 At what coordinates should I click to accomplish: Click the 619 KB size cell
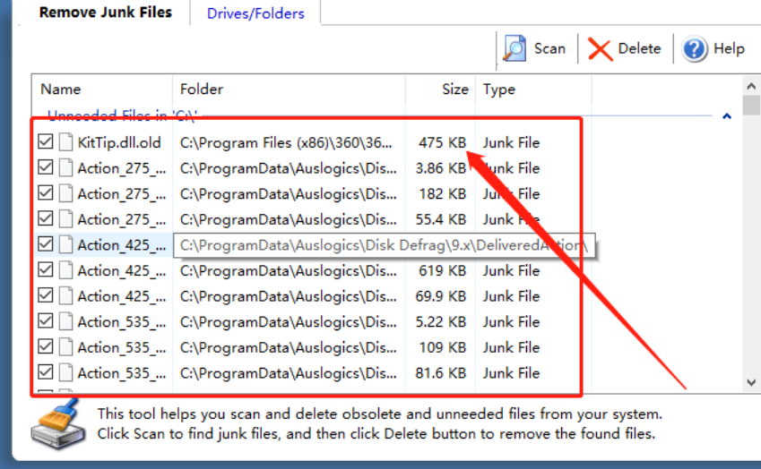pyautogui.click(x=442, y=271)
